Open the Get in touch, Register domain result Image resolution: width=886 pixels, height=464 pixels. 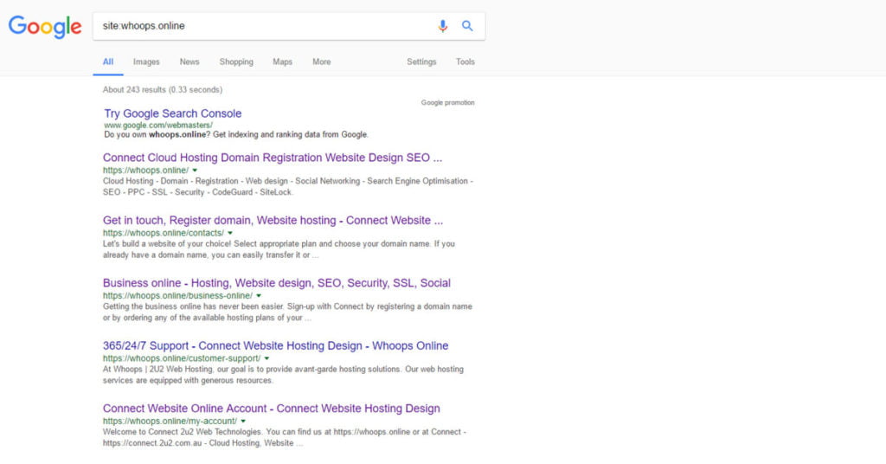273,221
